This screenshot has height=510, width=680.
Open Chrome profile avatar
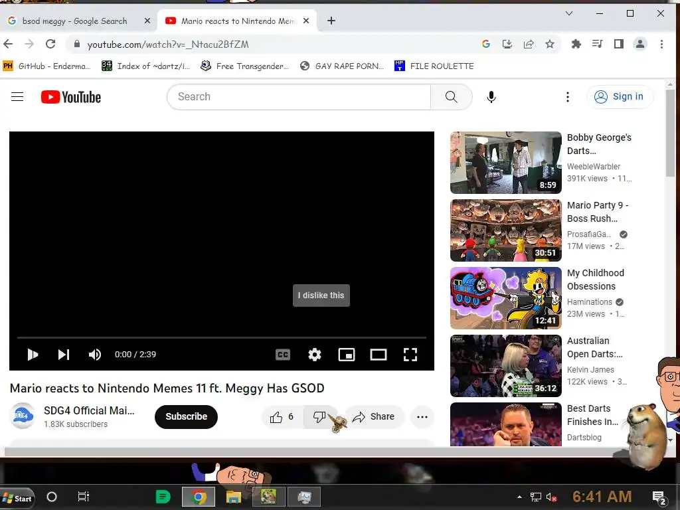[640, 44]
